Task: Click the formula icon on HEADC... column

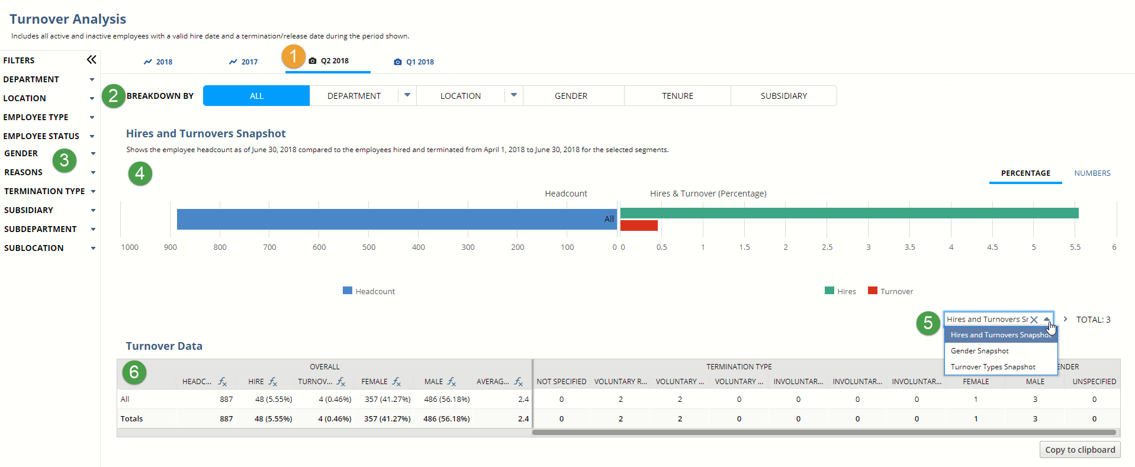Action: pyautogui.click(x=223, y=382)
